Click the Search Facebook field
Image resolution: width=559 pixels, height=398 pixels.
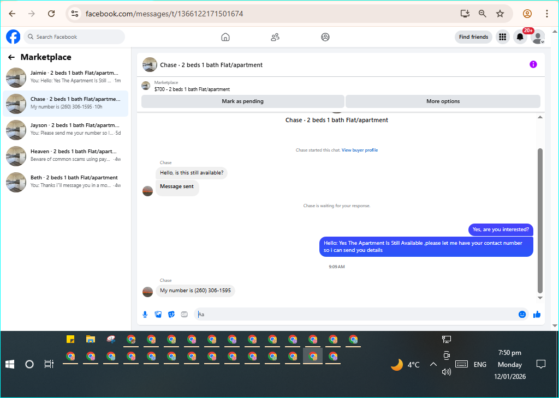click(x=74, y=37)
